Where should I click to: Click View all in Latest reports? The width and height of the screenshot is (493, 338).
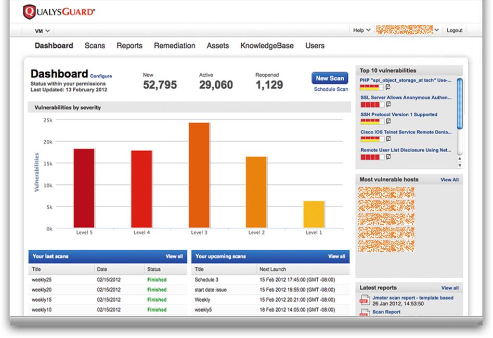click(450, 288)
